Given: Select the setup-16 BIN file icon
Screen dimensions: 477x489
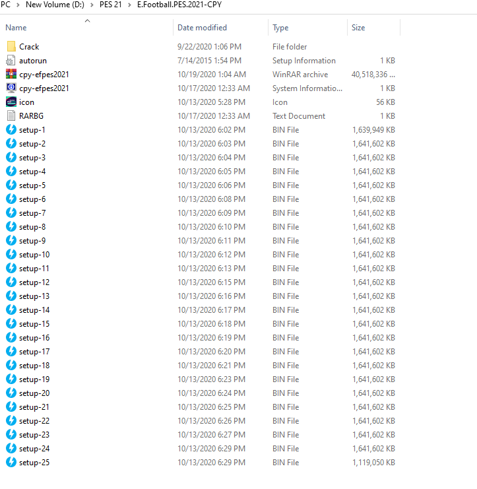Looking at the screenshot, I should pyautogui.click(x=11, y=337).
